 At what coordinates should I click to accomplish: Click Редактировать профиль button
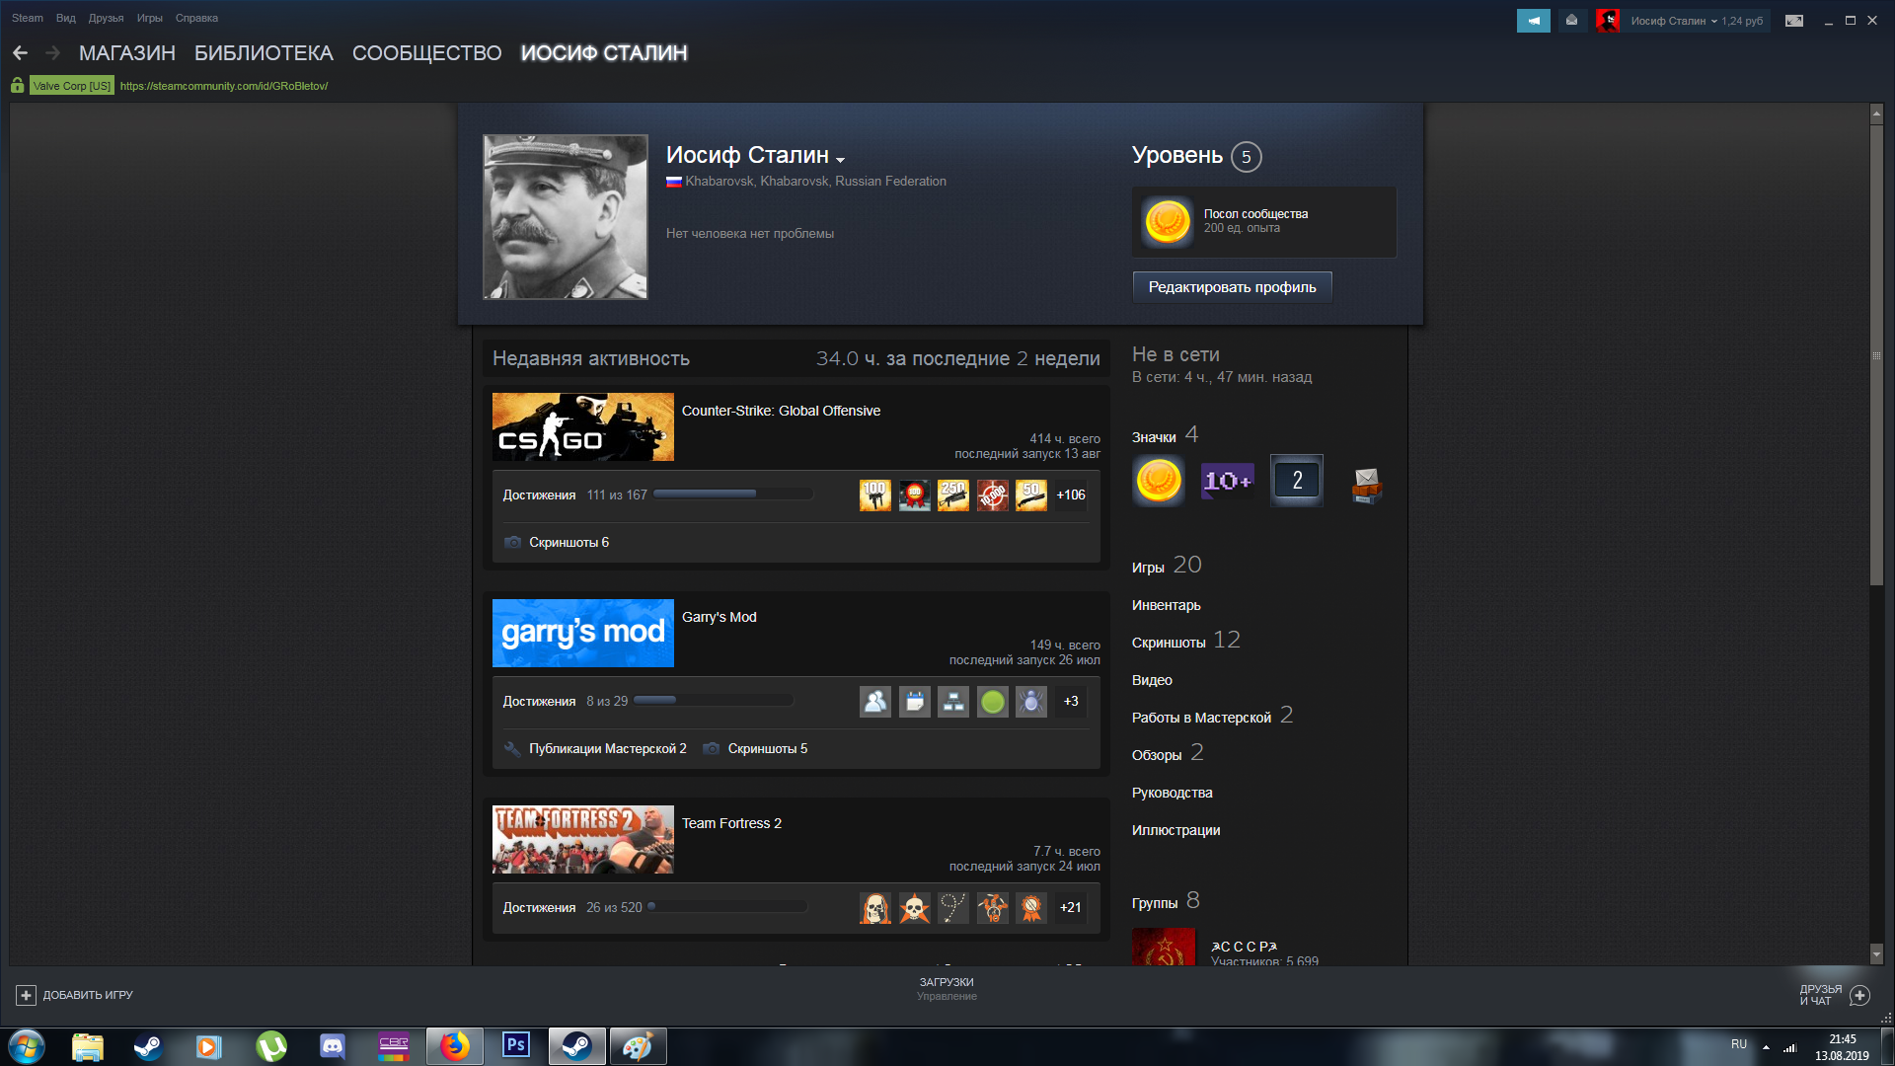(x=1231, y=286)
